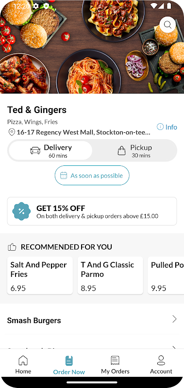Tap the Info circle icon

tap(160, 127)
